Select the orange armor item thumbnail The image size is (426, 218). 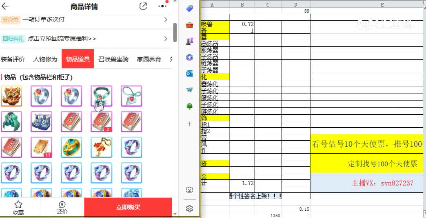pyautogui.click(x=11, y=96)
